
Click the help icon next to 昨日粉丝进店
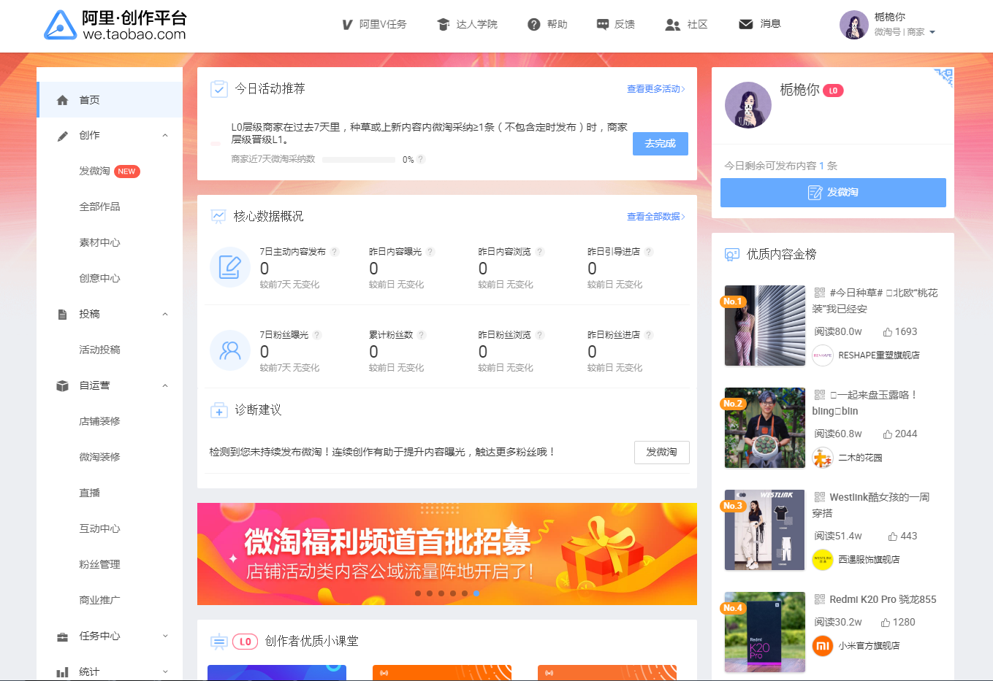(649, 335)
